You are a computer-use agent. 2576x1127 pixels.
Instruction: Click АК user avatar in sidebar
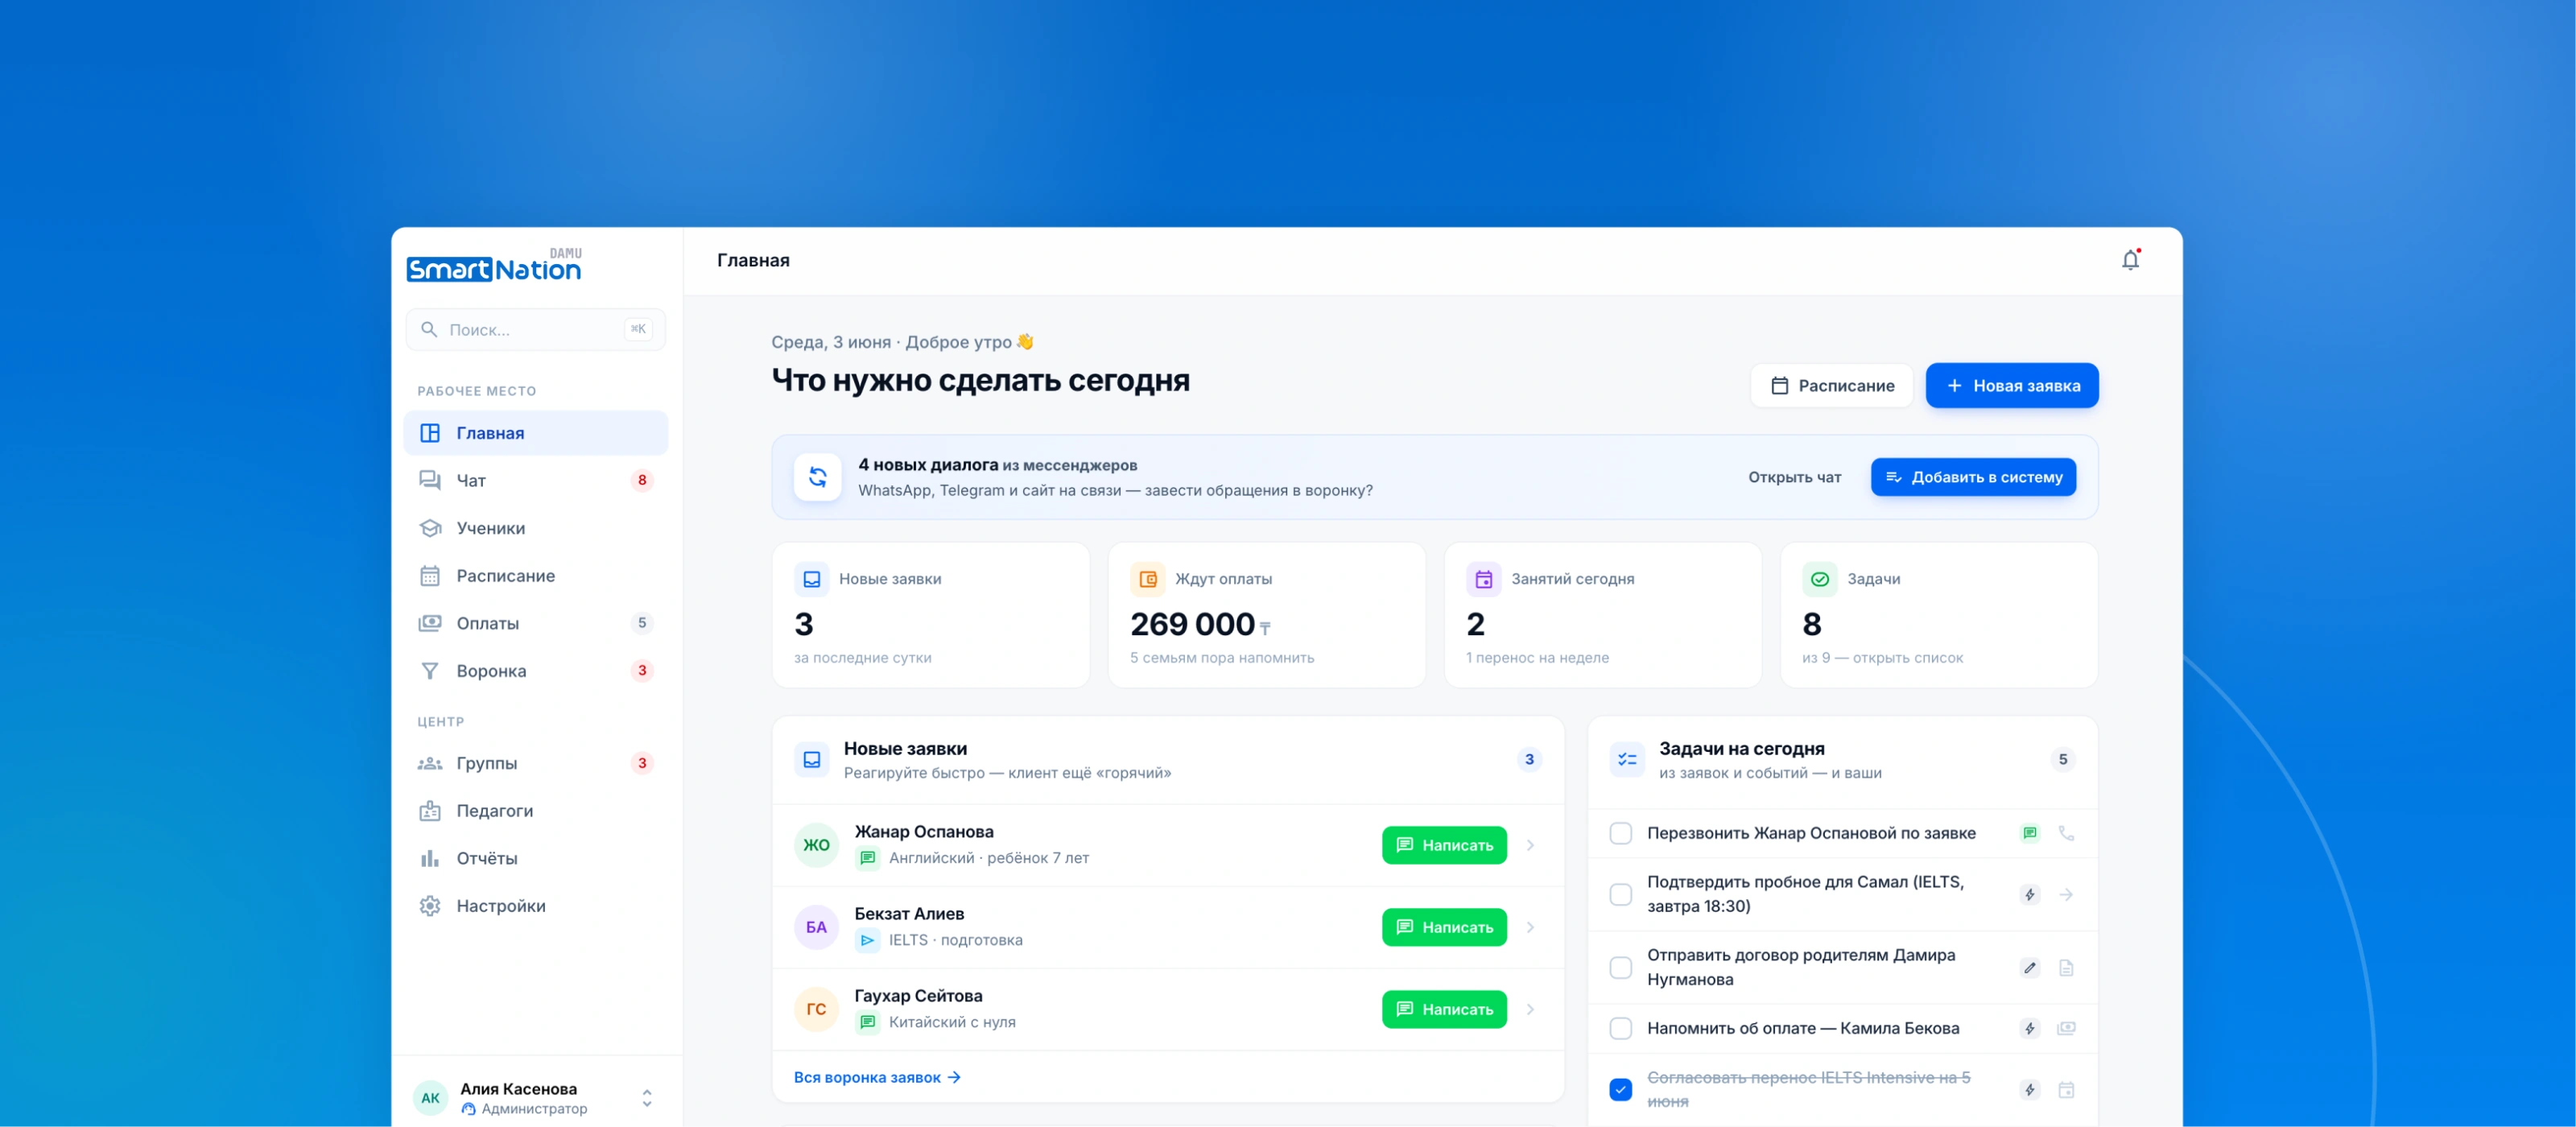430,1097
